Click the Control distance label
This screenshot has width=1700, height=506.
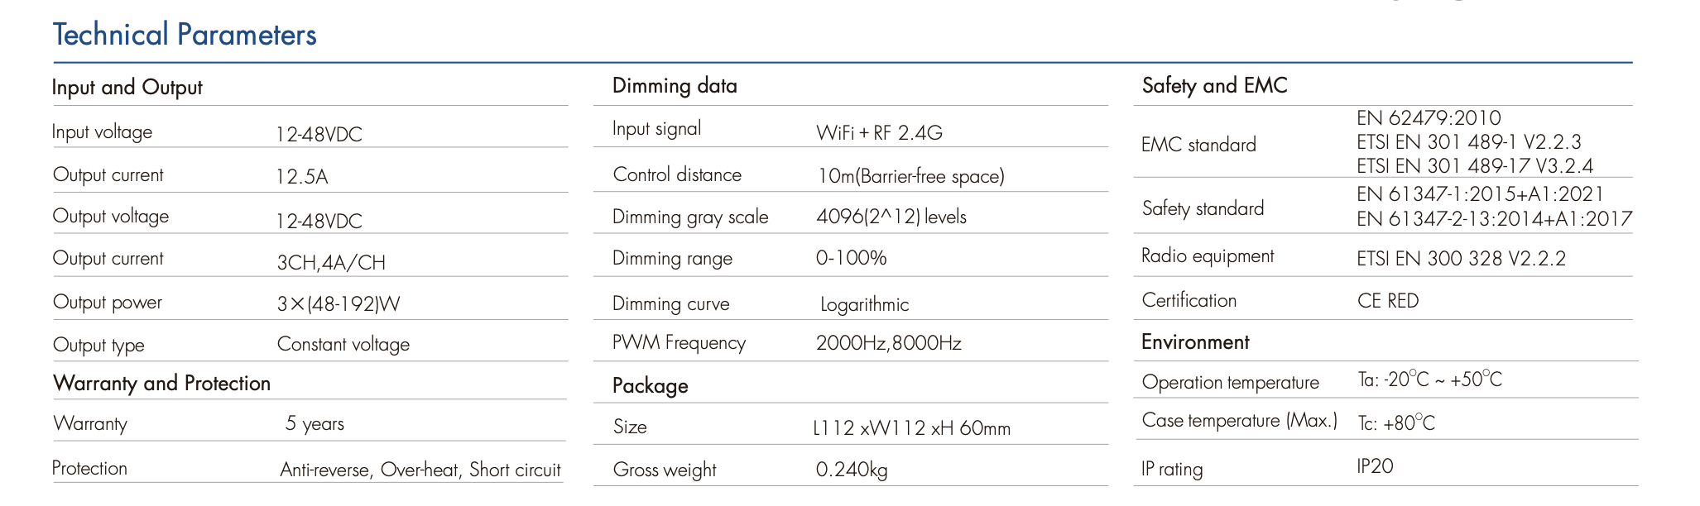coord(677,175)
